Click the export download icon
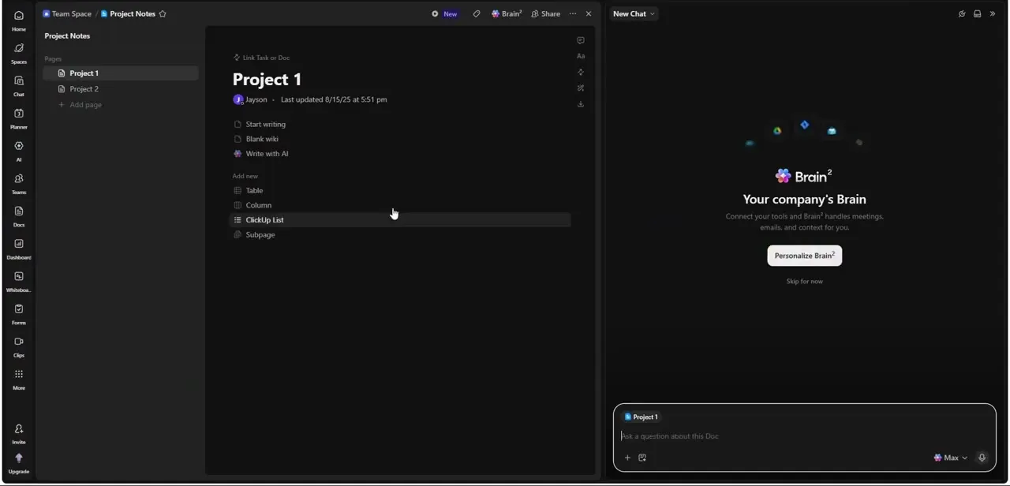This screenshot has height=486, width=1010. point(581,104)
